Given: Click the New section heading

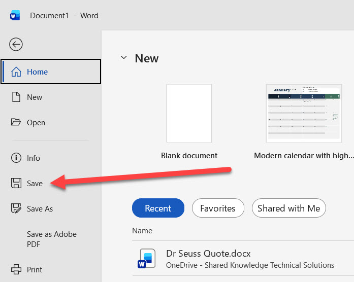Looking at the screenshot, I should (147, 58).
